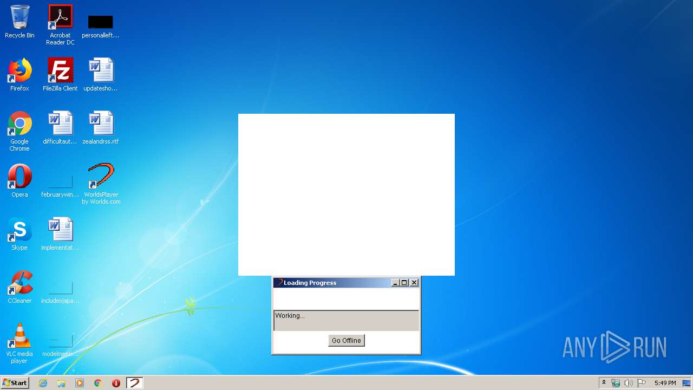Click the Show desktop tray button
Image resolution: width=693 pixels, height=390 pixels.
click(687, 383)
